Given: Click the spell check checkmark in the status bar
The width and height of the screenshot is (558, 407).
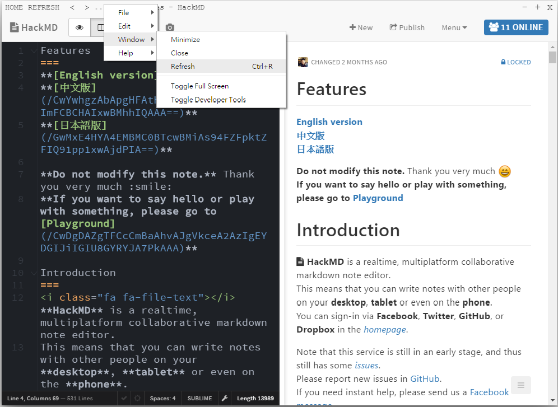Looking at the screenshot, I should click(124, 398).
